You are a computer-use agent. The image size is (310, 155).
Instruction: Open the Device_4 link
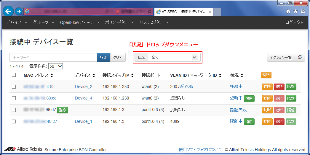coord(84,98)
